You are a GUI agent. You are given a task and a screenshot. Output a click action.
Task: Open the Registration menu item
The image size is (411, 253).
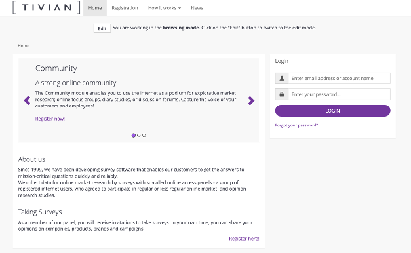pyautogui.click(x=125, y=8)
